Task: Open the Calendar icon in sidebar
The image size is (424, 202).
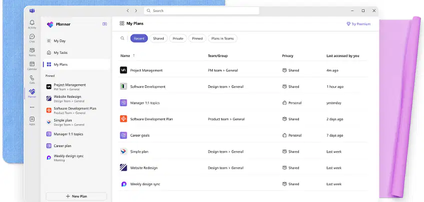Action: [x=32, y=64]
